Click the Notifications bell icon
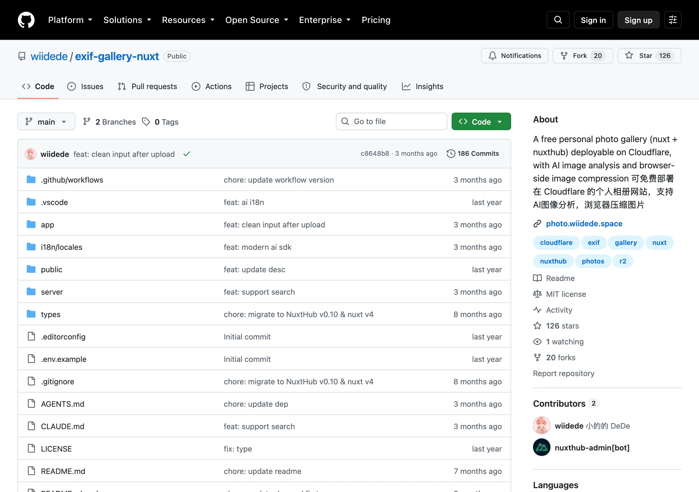Image resolution: width=699 pixels, height=492 pixels. (x=492, y=56)
